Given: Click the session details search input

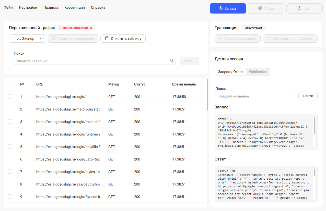Looking at the screenshot, I should (x=254, y=96).
